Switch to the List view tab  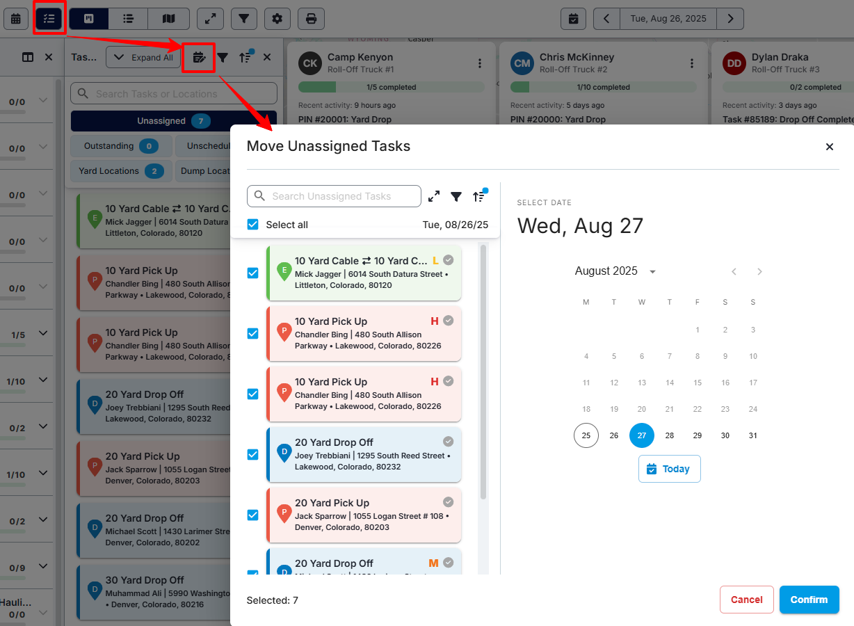129,19
